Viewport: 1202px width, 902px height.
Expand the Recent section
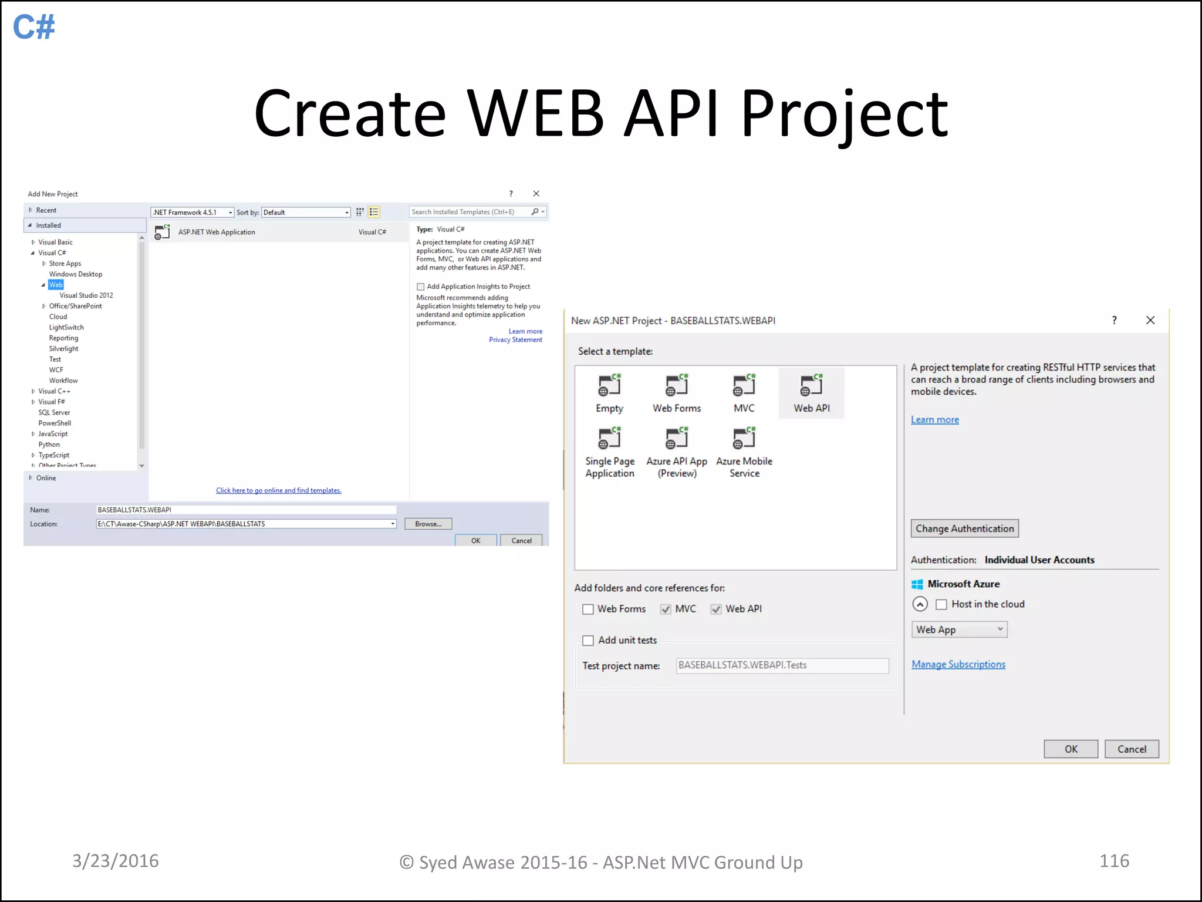tap(31, 210)
